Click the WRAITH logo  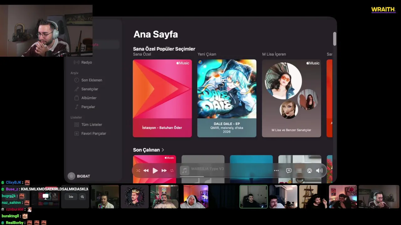[x=383, y=10]
